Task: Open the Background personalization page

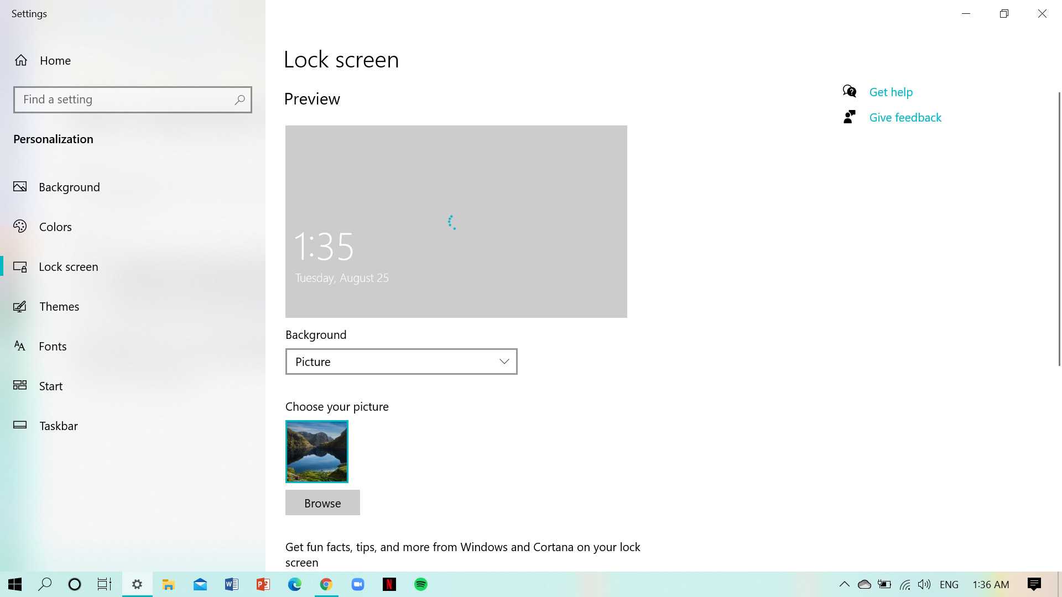Action: tap(69, 187)
